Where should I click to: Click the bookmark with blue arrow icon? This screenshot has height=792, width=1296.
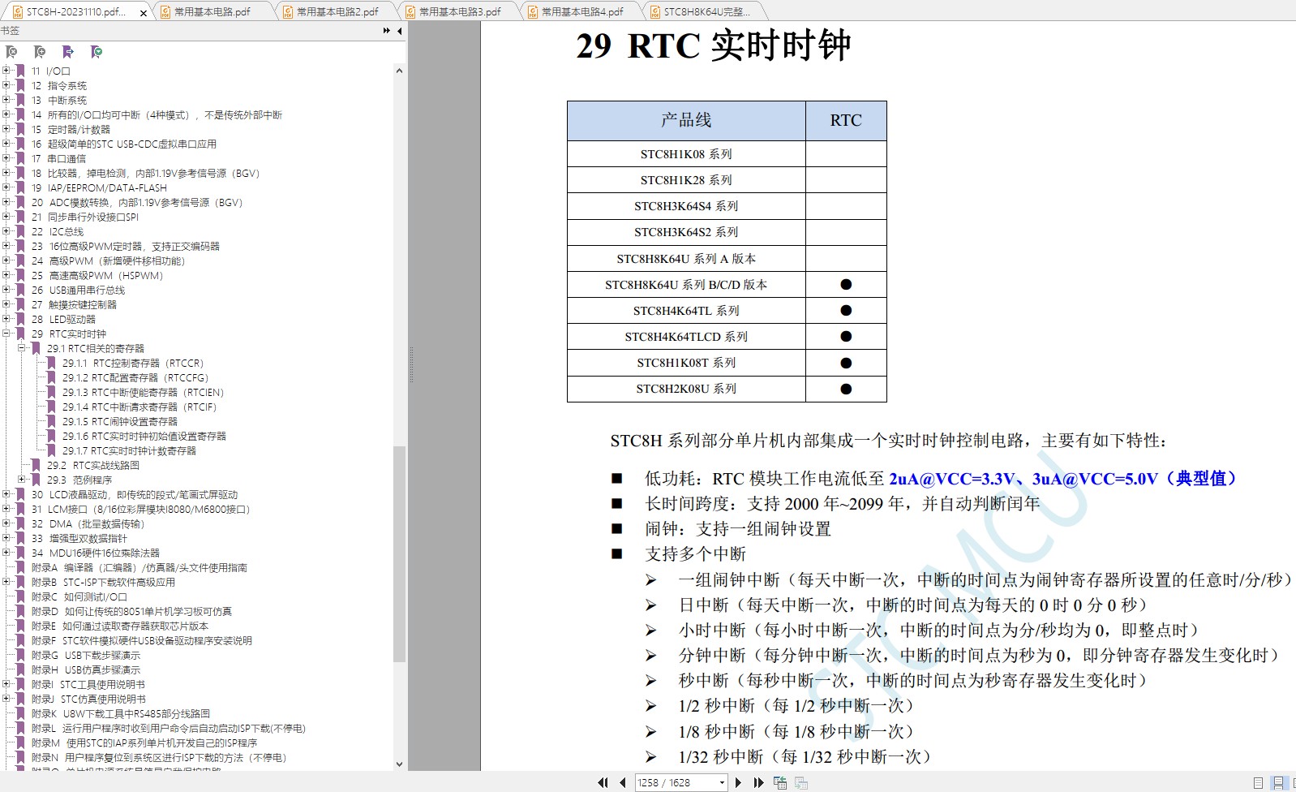click(68, 52)
